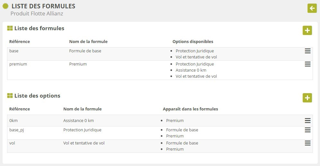Click grid icon next to Liste des options

(10, 96)
